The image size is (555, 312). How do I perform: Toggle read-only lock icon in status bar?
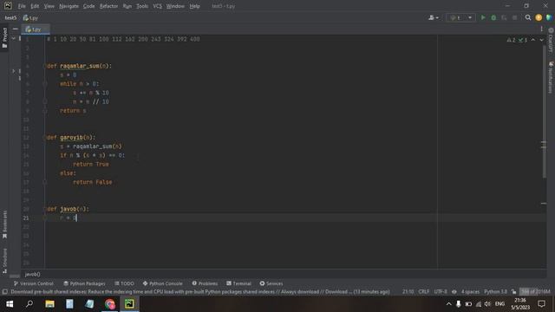click(513, 292)
